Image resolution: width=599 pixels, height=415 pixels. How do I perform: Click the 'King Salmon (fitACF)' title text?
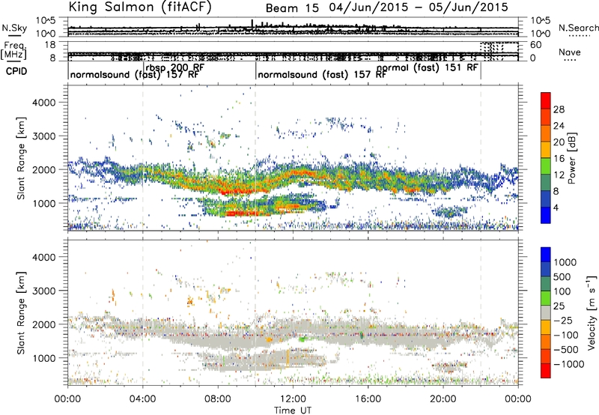click(x=140, y=7)
